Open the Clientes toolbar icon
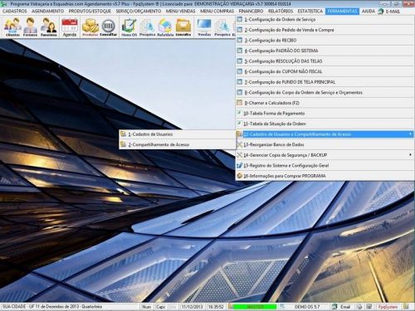 [x=12, y=27]
